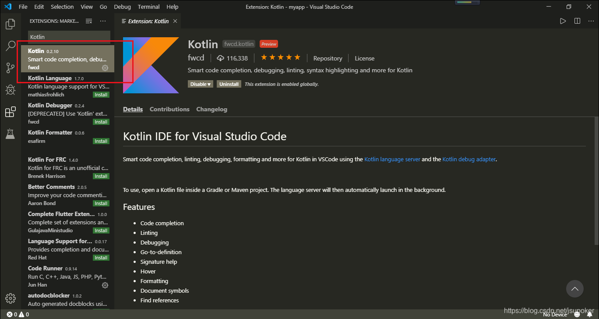Switch to the Contributions tab

click(x=169, y=109)
